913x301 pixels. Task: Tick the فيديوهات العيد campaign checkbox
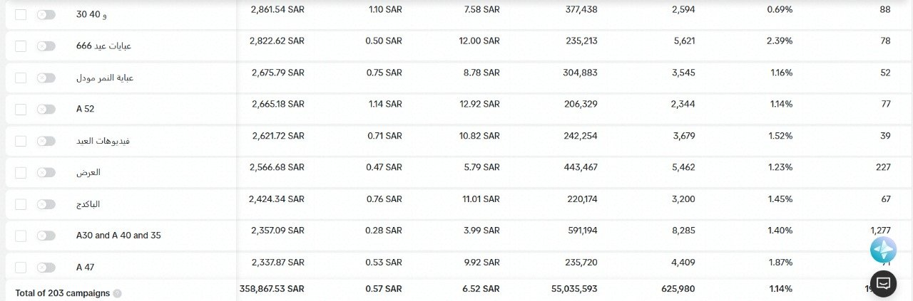pos(21,141)
